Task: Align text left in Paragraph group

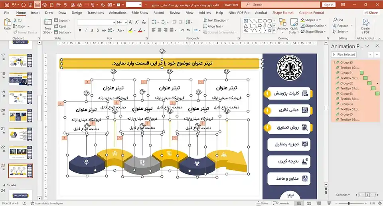Action: [153, 30]
